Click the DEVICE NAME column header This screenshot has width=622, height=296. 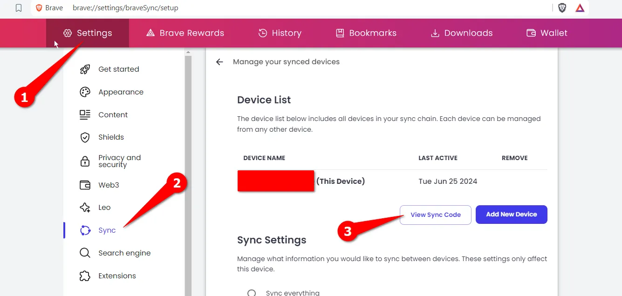(264, 158)
